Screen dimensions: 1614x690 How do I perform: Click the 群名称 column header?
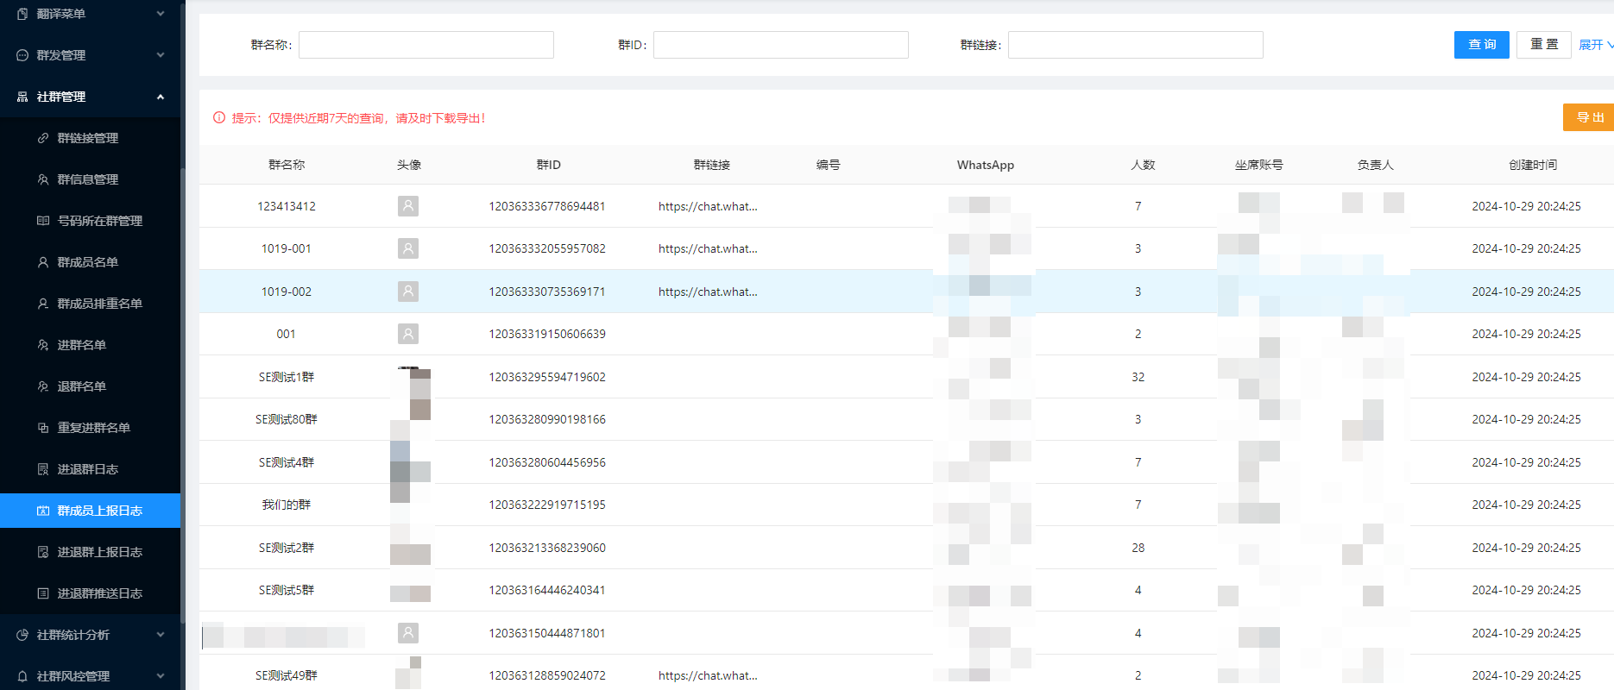tap(287, 165)
